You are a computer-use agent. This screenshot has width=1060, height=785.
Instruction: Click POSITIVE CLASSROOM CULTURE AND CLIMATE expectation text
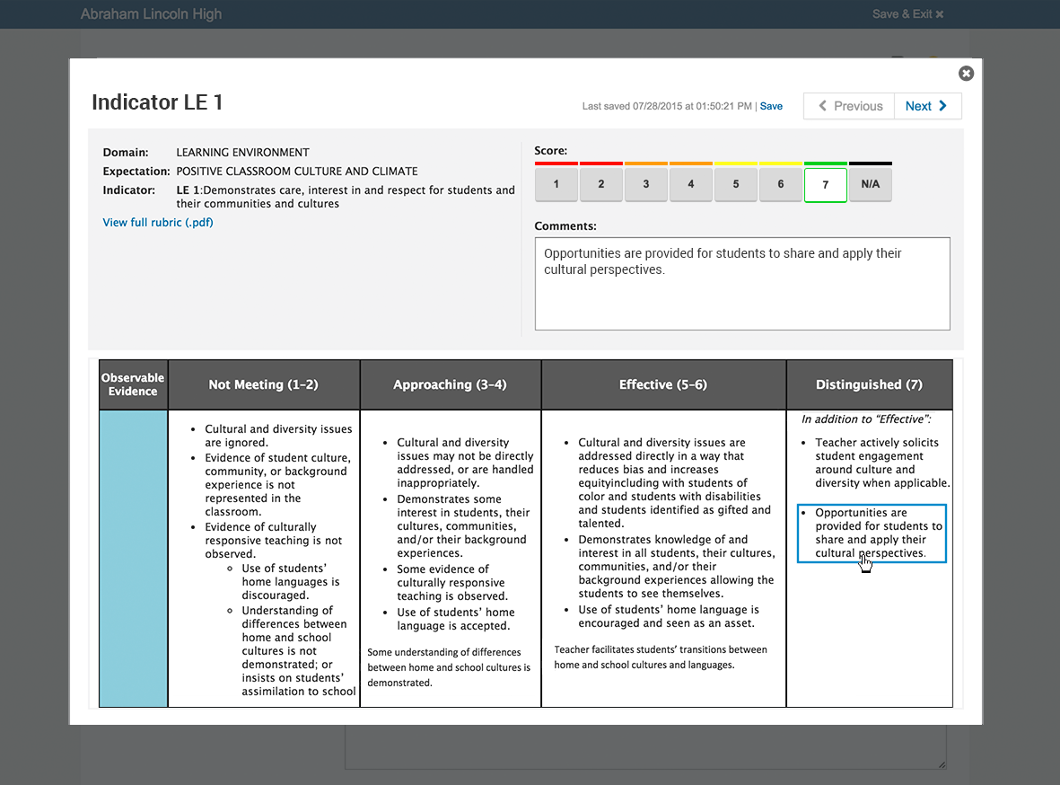tap(297, 172)
